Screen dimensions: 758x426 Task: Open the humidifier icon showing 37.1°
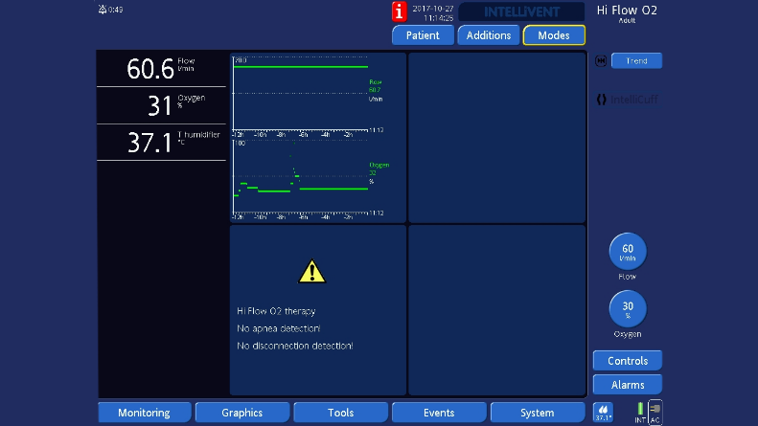click(x=603, y=413)
